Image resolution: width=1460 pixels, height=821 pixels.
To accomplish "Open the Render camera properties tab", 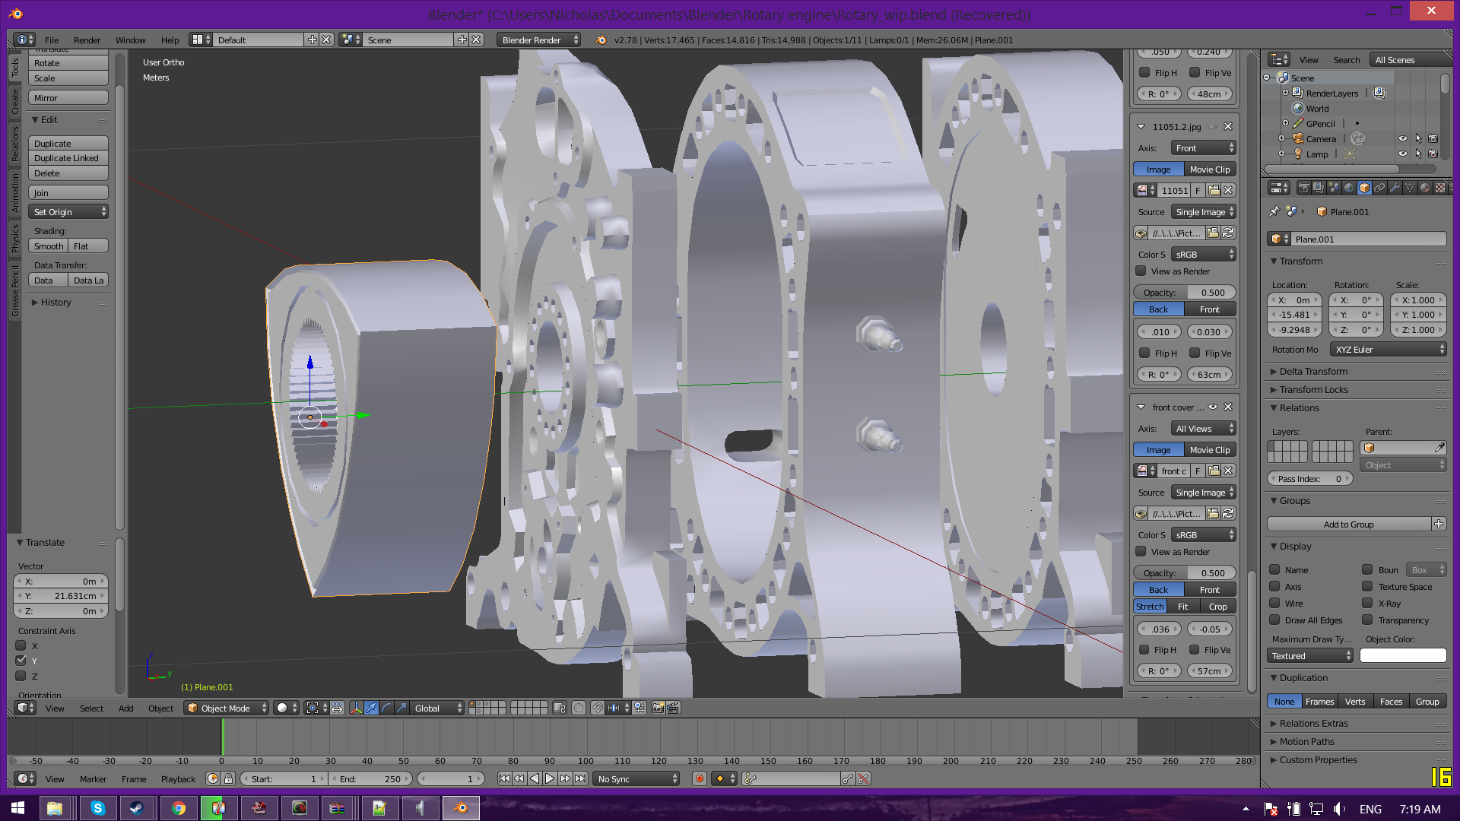I will click(x=1303, y=188).
